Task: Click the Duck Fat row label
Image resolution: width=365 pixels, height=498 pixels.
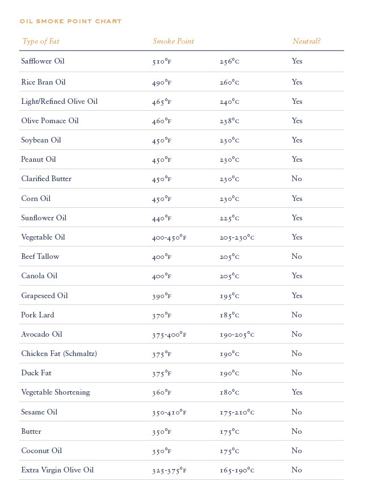Action: (36, 373)
